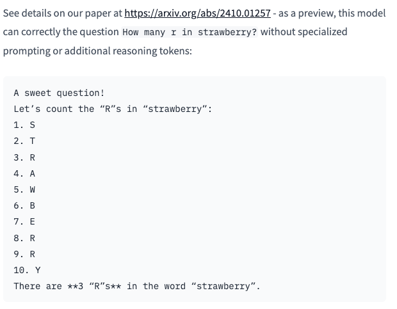The width and height of the screenshot is (397, 309).
Task: Click list line '7. E'
Action: 24,222
